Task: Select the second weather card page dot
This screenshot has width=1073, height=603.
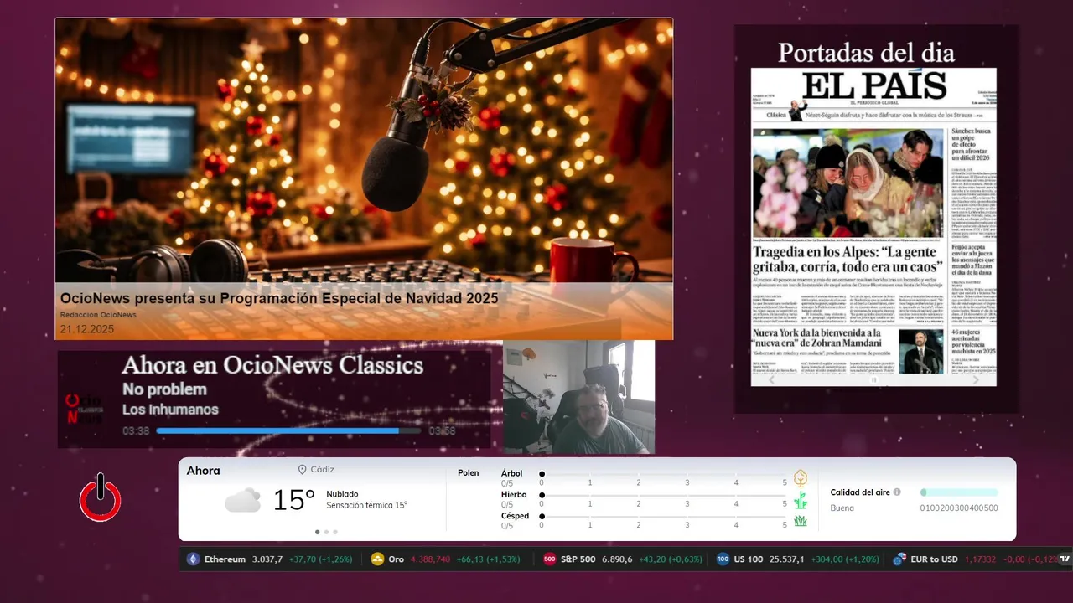Action: [326, 532]
